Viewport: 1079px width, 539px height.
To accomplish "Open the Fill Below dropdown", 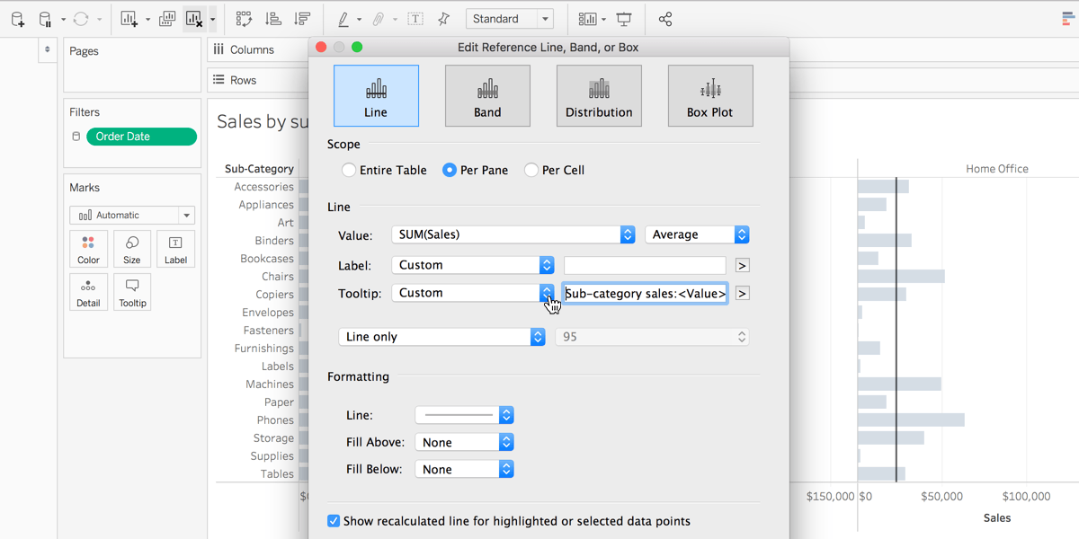I will coord(464,469).
